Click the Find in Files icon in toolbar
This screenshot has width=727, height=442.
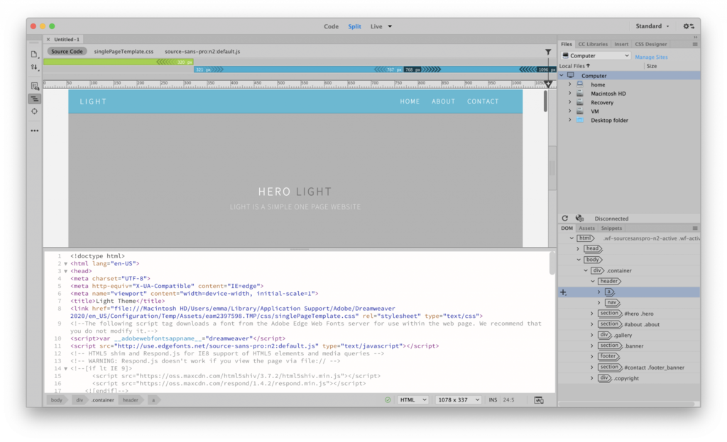point(34,85)
